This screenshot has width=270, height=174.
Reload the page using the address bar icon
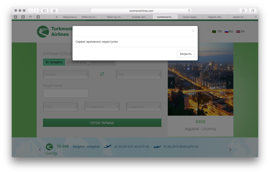pyautogui.click(x=189, y=11)
